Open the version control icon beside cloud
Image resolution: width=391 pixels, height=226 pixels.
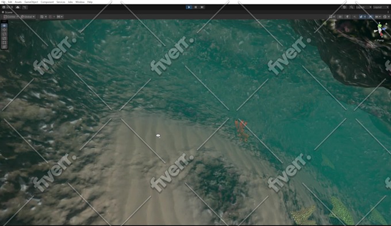(x=25, y=7)
